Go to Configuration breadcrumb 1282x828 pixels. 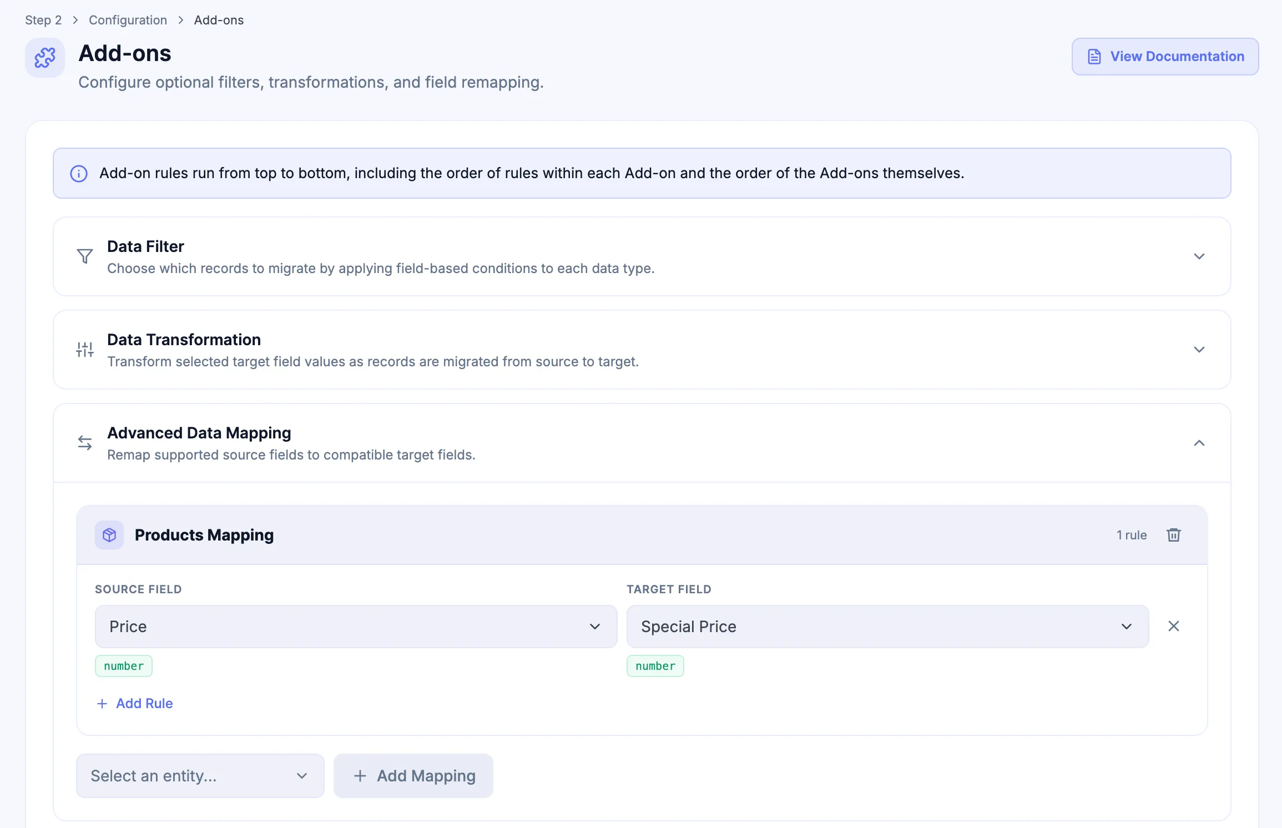click(128, 20)
